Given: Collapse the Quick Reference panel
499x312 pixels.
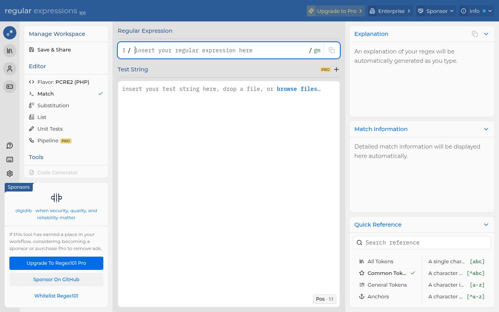Looking at the screenshot, I should click(486, 225).
